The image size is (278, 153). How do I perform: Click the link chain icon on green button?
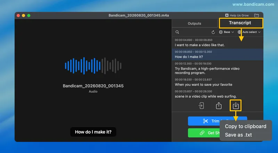pos(202,133)
